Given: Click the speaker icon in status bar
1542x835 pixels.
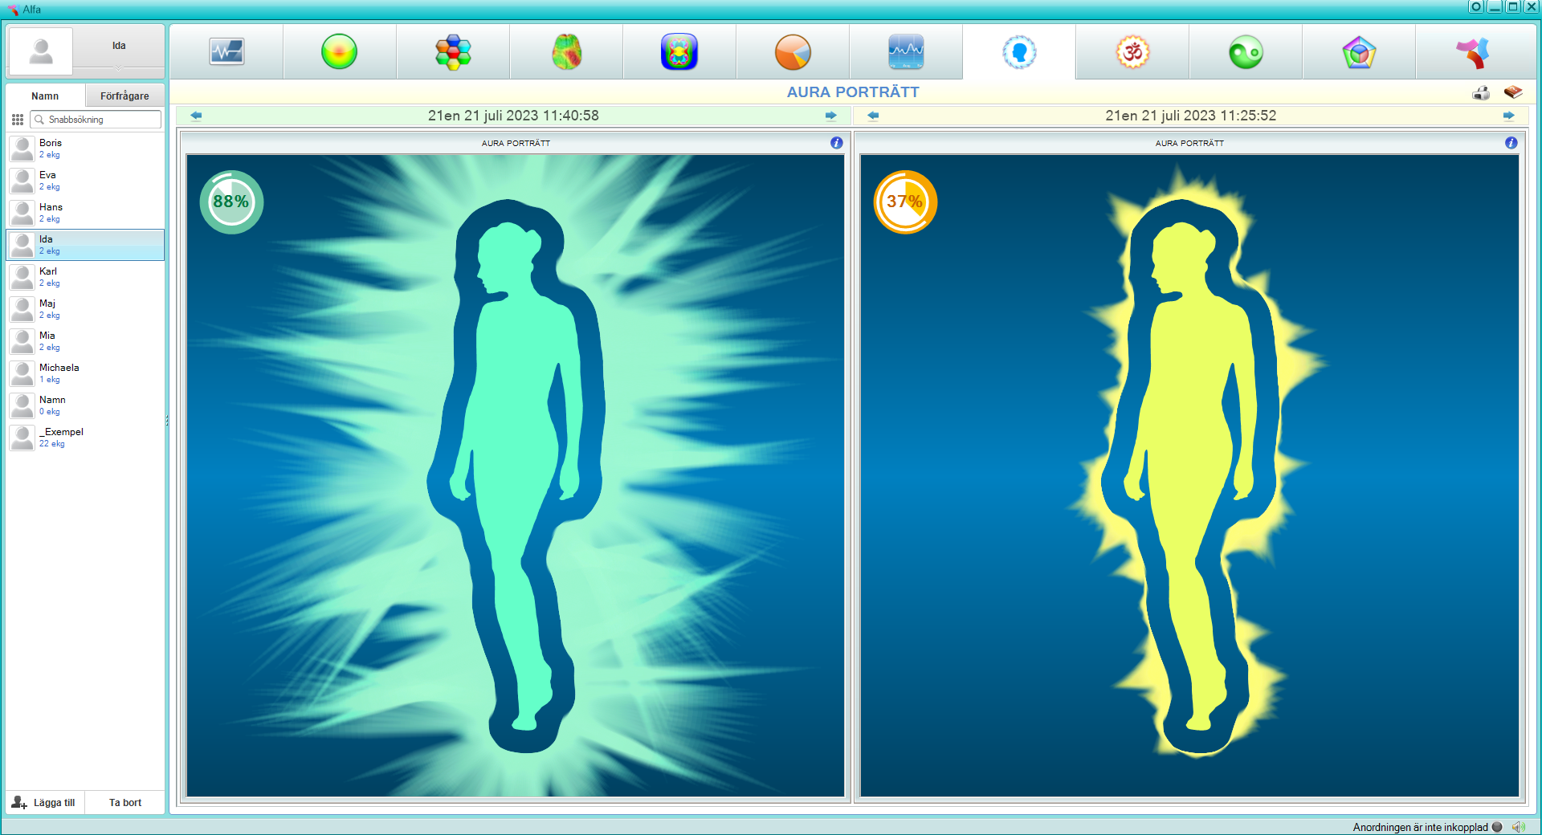Looking at the screenshot, I should (1519, 827).
